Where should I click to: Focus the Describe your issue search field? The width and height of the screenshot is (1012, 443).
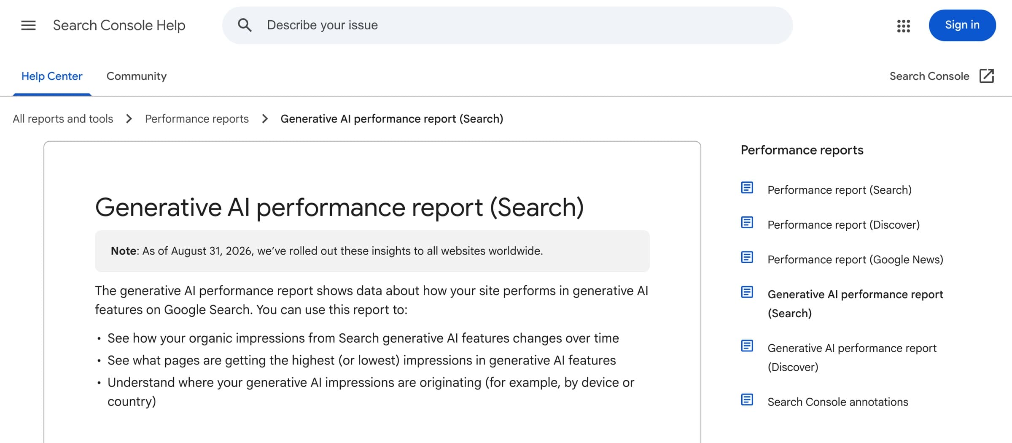click(x=507, y=25)
